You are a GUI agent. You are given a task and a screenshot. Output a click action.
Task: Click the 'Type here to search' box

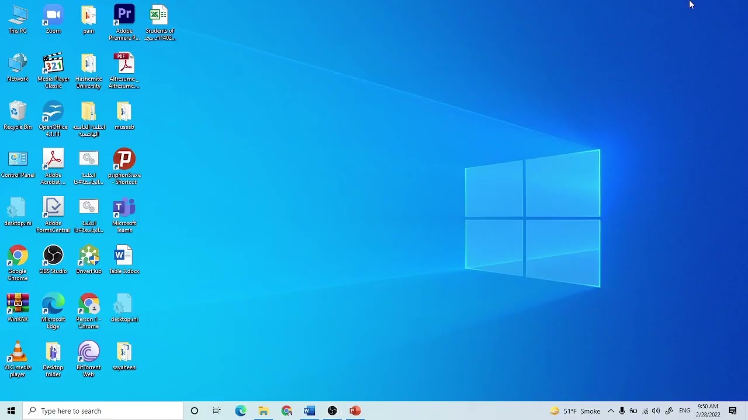103,411
